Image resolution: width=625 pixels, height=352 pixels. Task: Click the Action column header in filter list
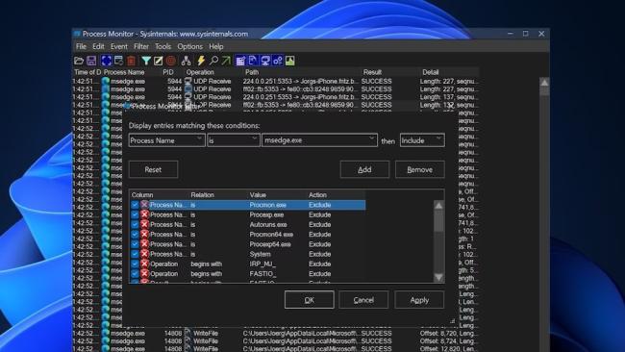[x=317, y=195]
